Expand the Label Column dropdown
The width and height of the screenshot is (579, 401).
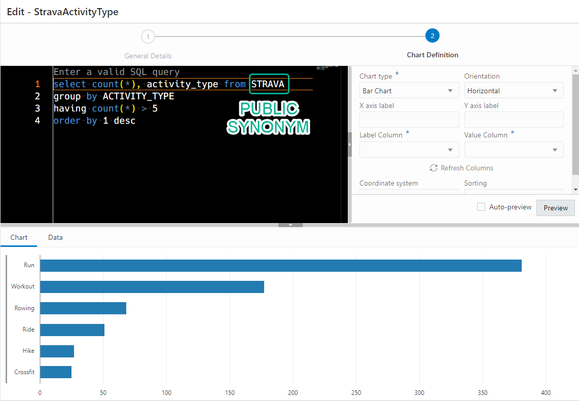pyautogui.click(x=409, y=150)
